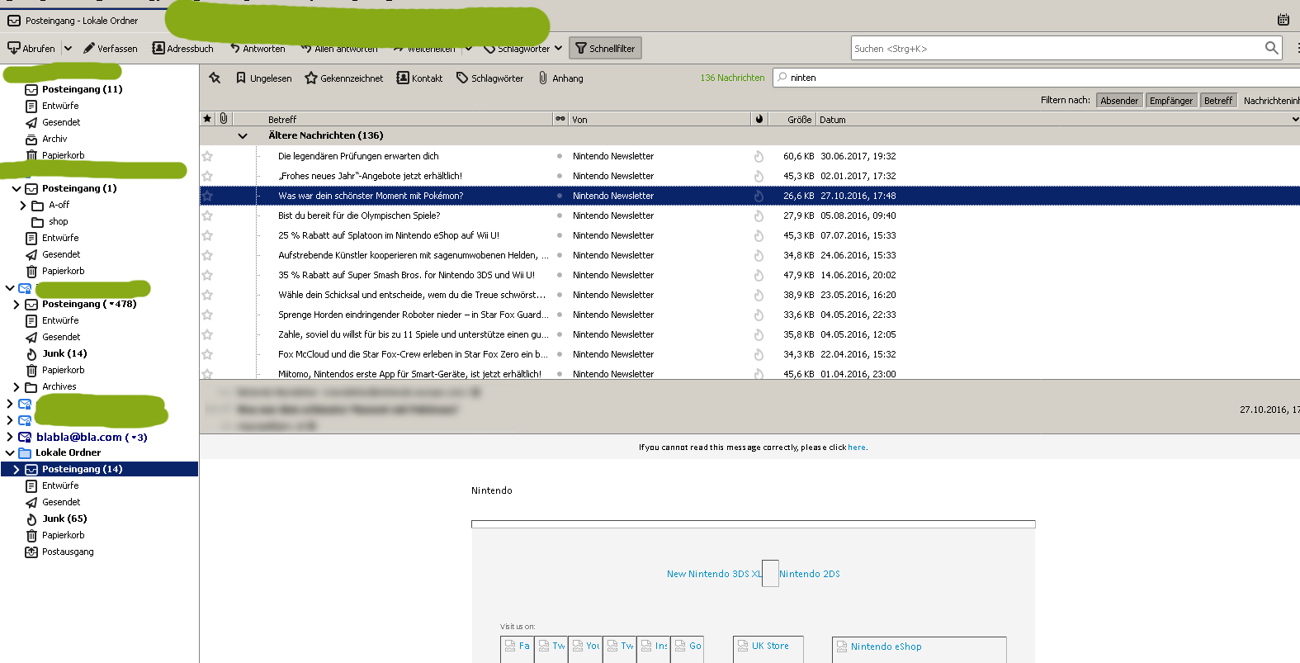Filter to Gekennzeichnet starred messages

[x=344, y=78]
